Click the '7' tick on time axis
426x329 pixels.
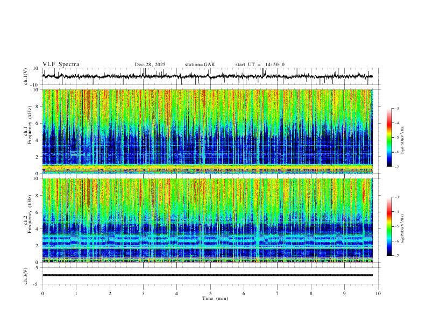tap(278, 294)
